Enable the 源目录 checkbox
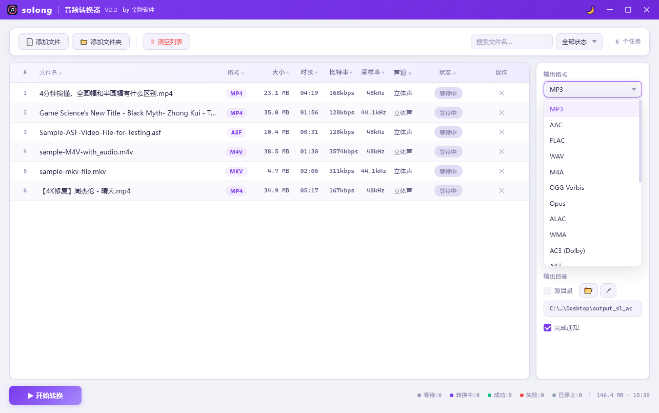Viewport: 659px width, 413px height. coord(547,291)
